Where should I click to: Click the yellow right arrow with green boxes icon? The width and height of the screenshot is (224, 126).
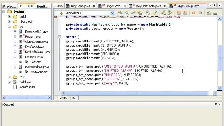coord(170,13)
